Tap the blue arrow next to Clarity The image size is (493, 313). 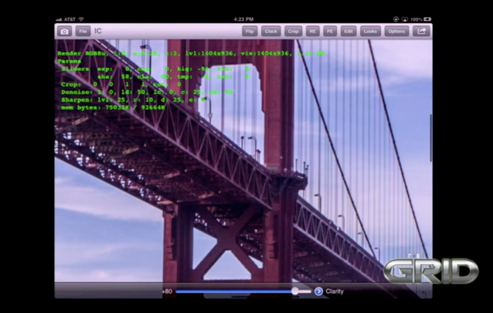point(318,291)
